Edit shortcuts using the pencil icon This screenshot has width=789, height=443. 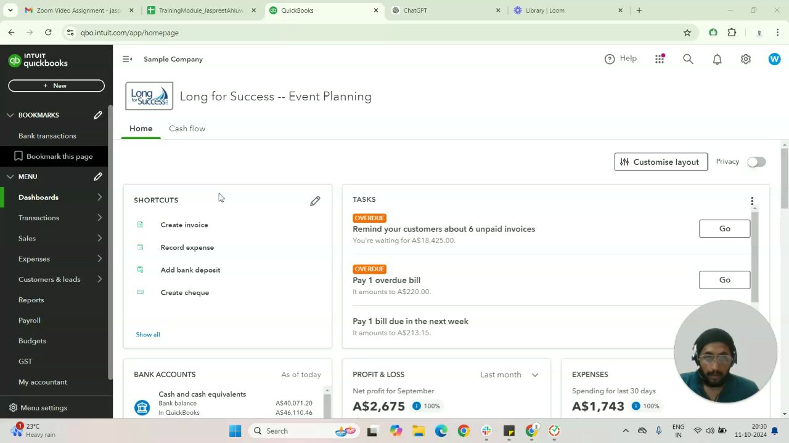315,201
